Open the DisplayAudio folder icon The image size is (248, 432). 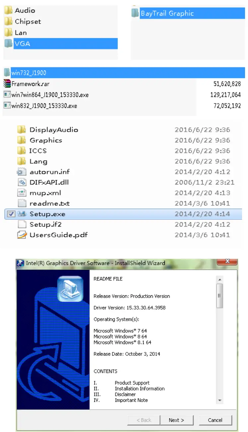(22, 129)
